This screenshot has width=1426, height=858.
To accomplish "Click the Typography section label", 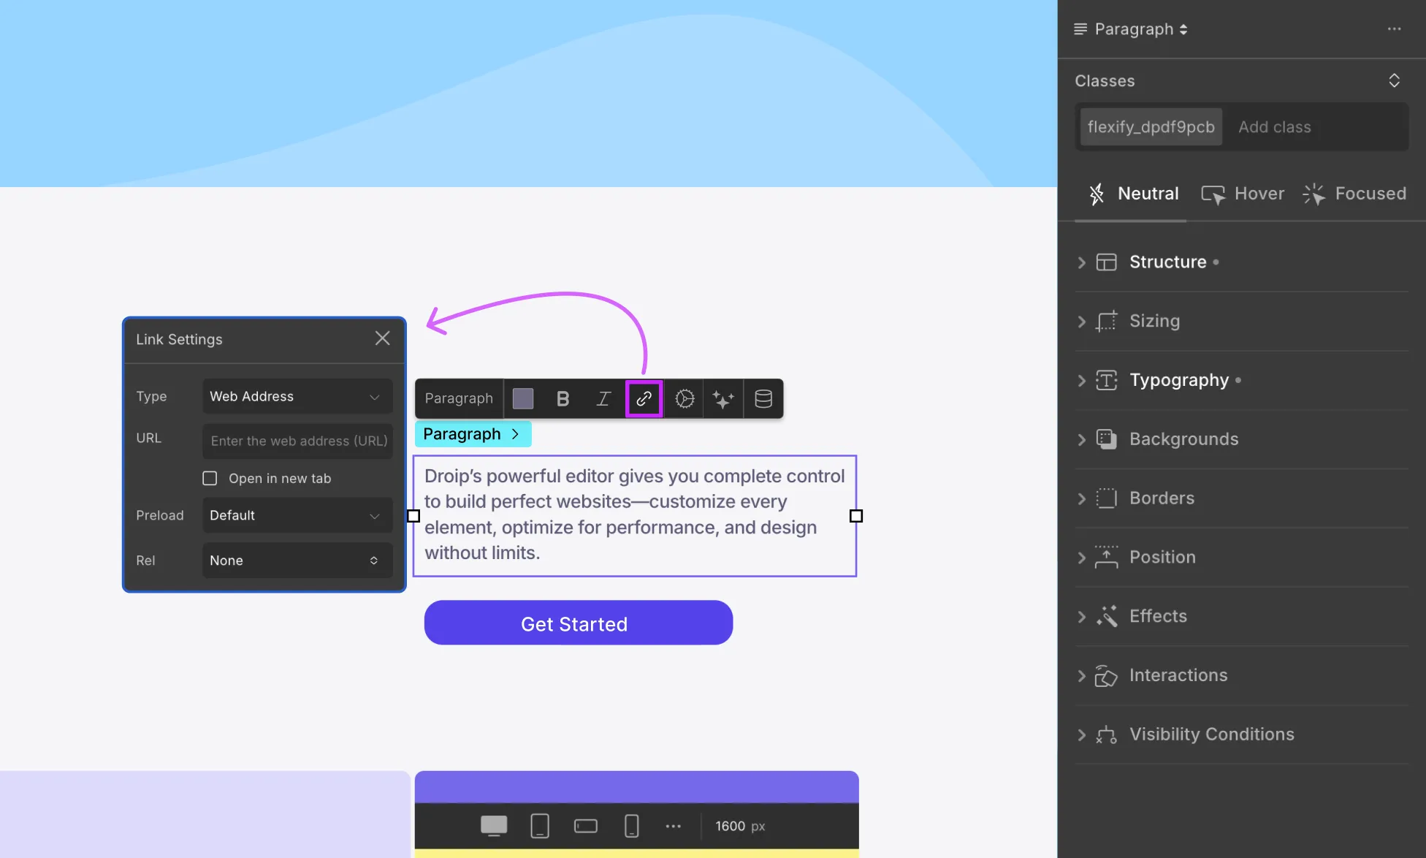I will [x=1179, y=380].
